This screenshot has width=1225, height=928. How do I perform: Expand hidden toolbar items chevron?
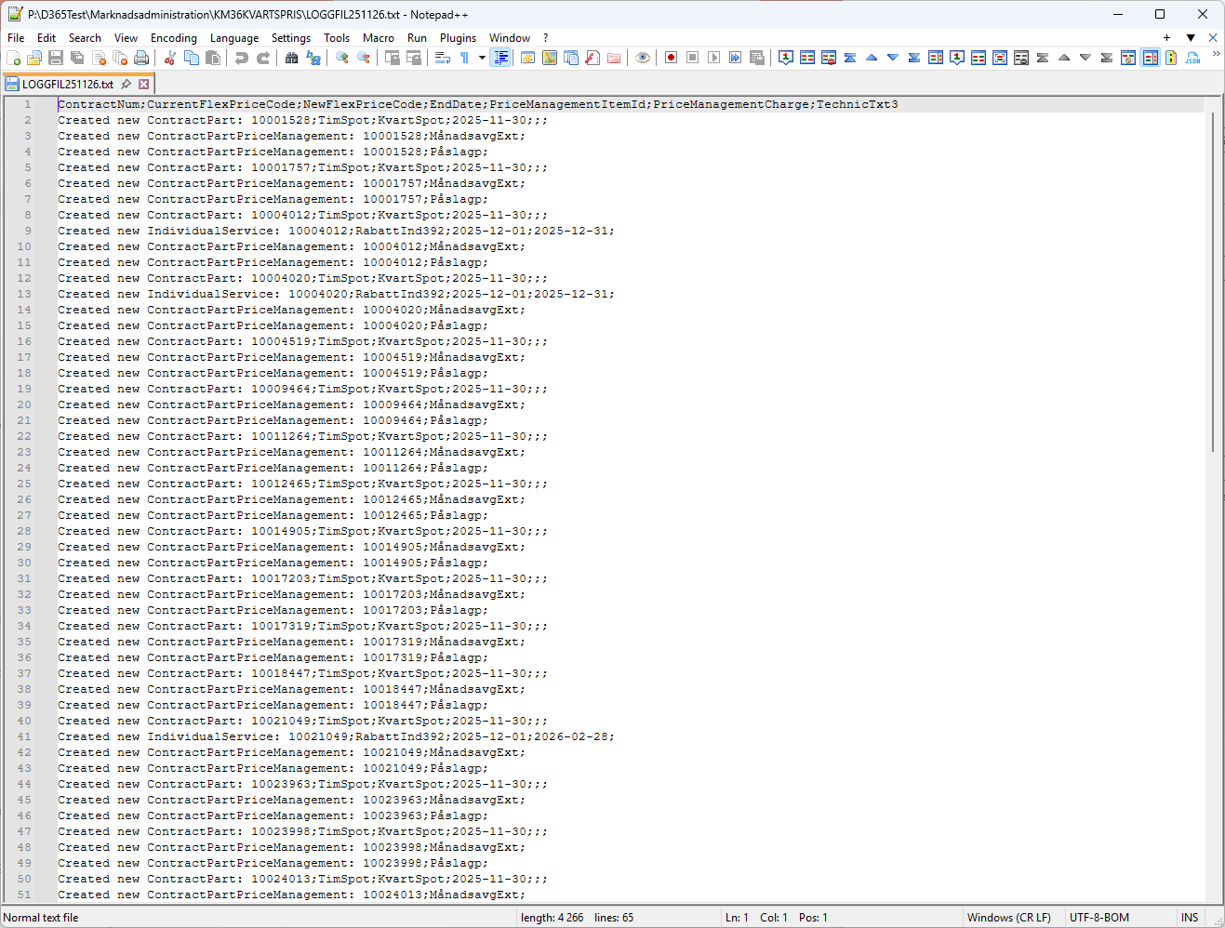coord(1215,54)
